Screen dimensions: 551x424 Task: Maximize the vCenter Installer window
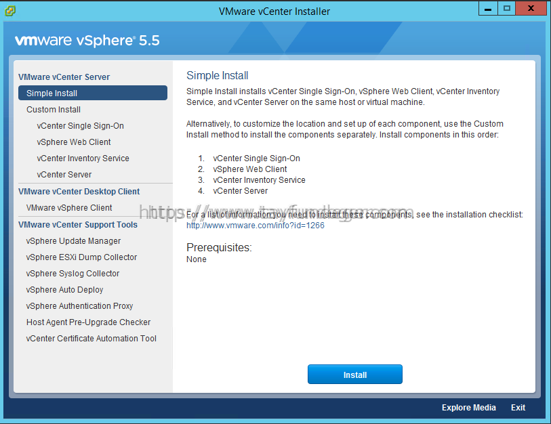(x=507, y=8)
